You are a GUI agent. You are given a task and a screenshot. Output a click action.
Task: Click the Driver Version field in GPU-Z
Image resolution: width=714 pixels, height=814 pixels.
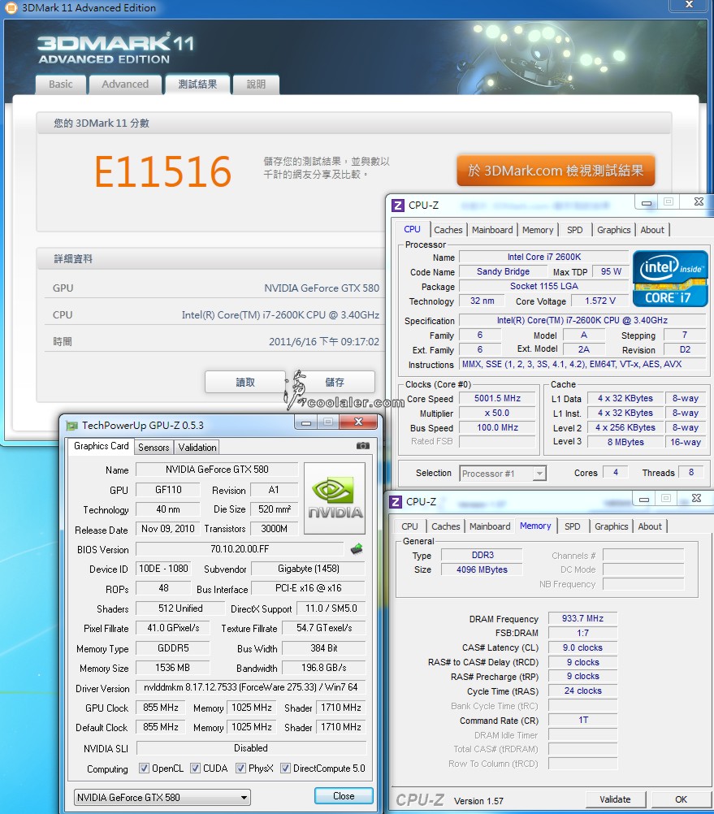point(251,687)
